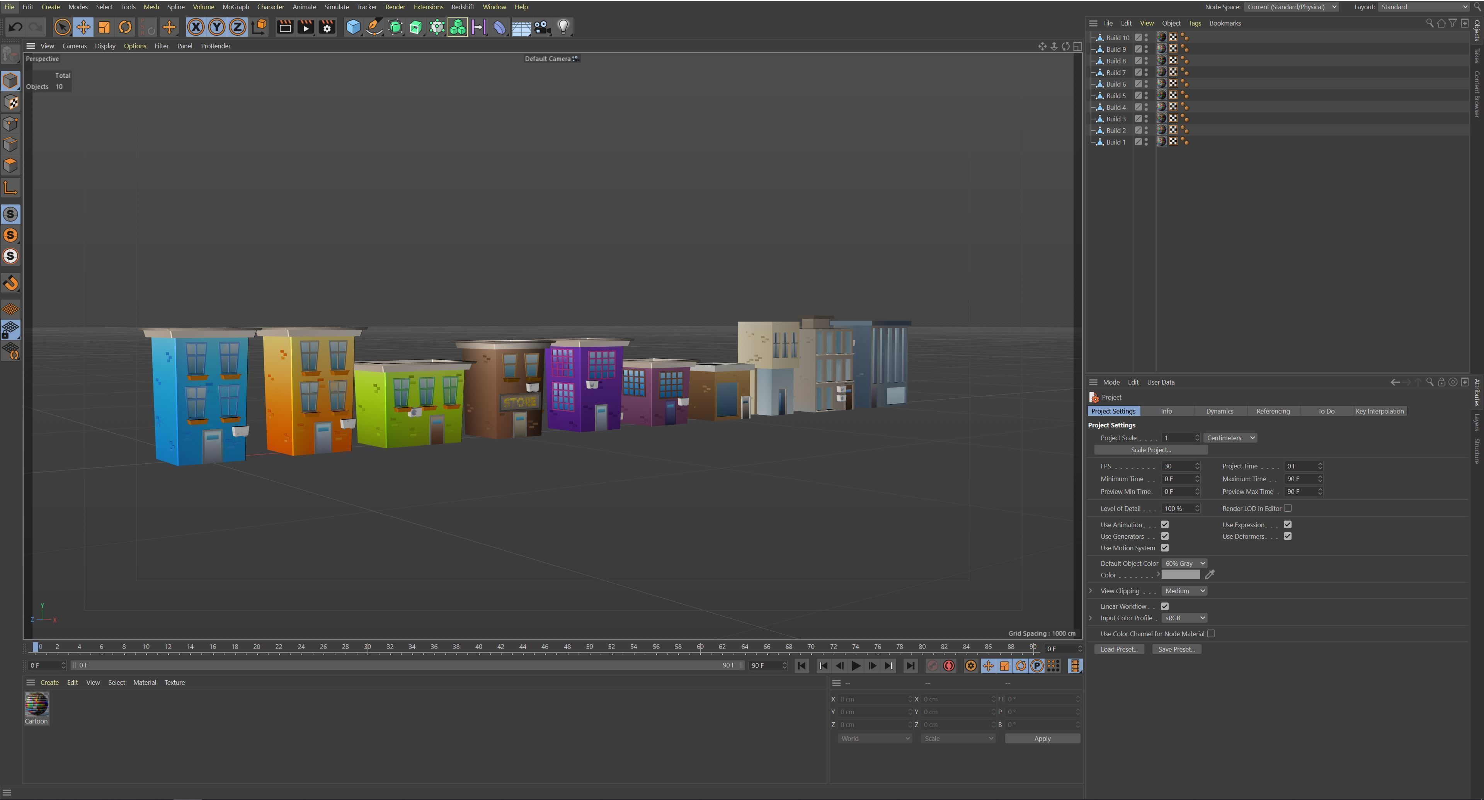Click Render View clapperboard icon

284,27
